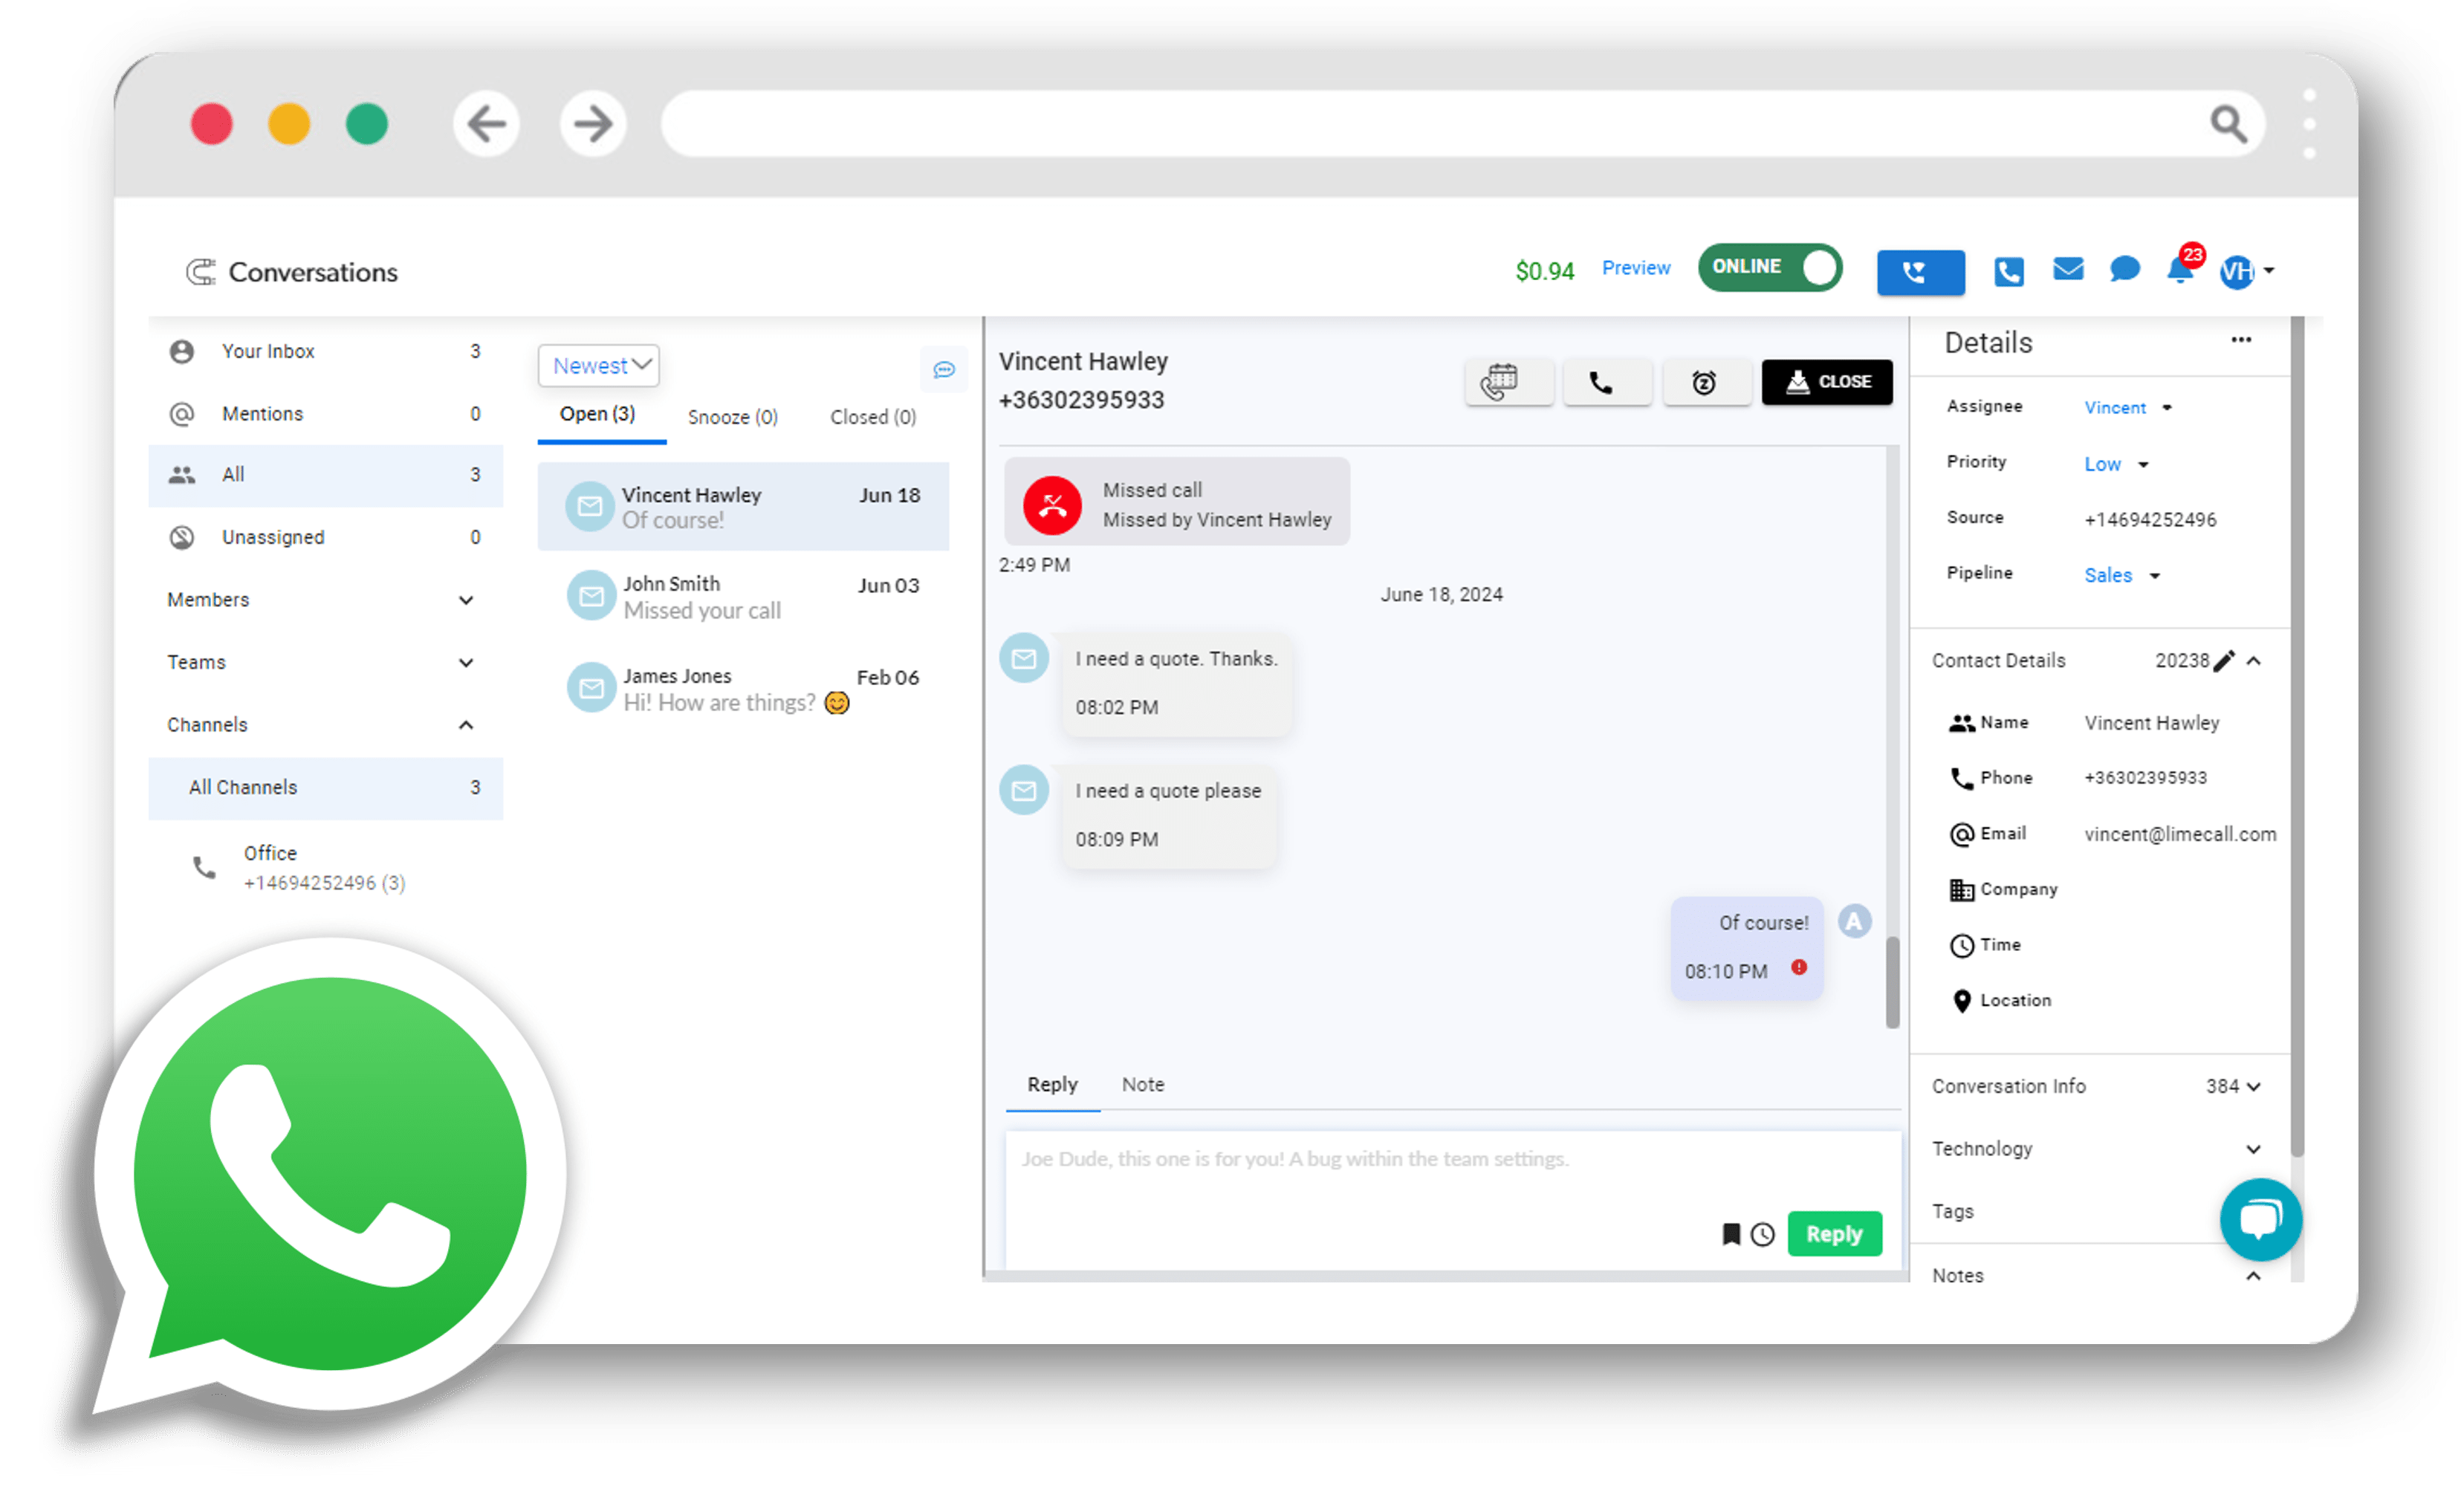
Task: Toggle the ONLINE status switch
Action: [x=1769, y=267]
